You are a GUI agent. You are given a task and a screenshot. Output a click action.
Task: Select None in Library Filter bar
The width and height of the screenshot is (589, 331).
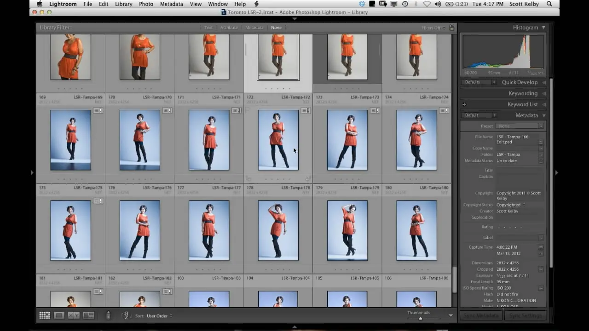[x=276, y=28]
